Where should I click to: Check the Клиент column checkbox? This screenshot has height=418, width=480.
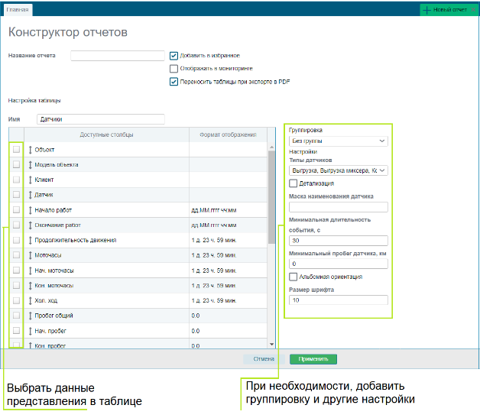17,180
